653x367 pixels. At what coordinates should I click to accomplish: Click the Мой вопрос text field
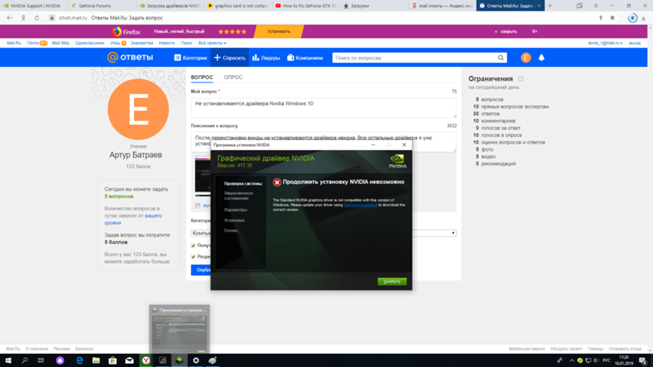[x=323, y=108]
